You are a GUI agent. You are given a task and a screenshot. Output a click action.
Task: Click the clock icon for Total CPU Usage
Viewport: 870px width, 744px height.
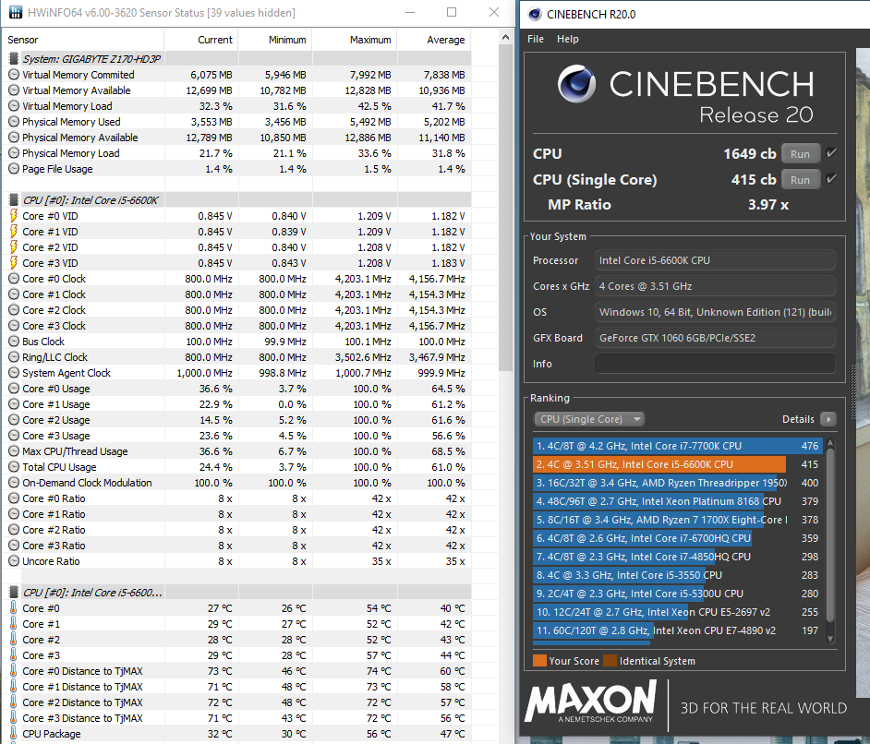tap(14, 467)
